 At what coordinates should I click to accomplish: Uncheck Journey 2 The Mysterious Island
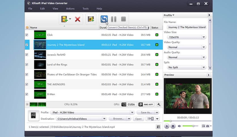[27, 45]
